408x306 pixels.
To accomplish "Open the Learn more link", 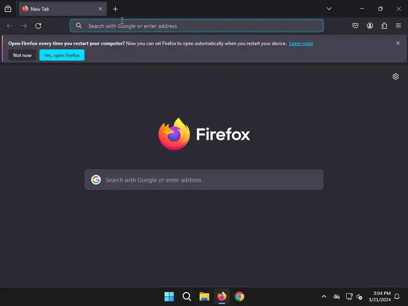I will (301, 43).
